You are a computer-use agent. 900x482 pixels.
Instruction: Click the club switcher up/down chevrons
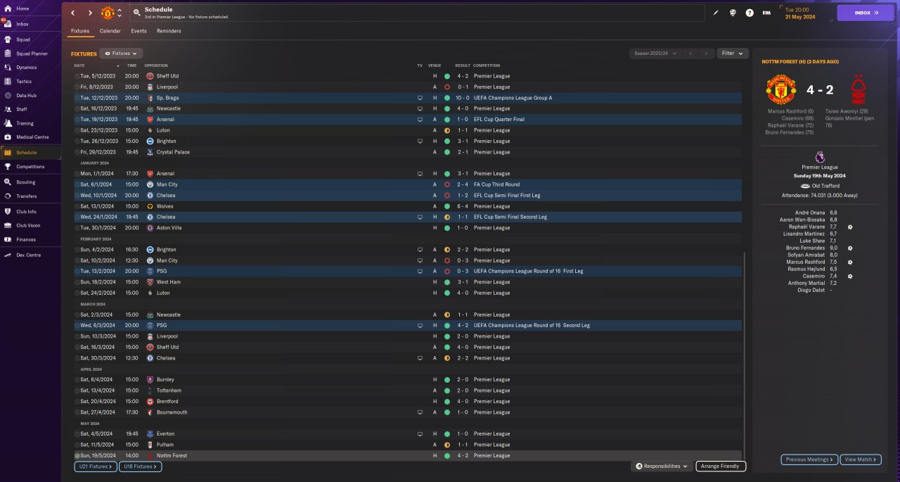pyautogui.click(x=120, y=13)
